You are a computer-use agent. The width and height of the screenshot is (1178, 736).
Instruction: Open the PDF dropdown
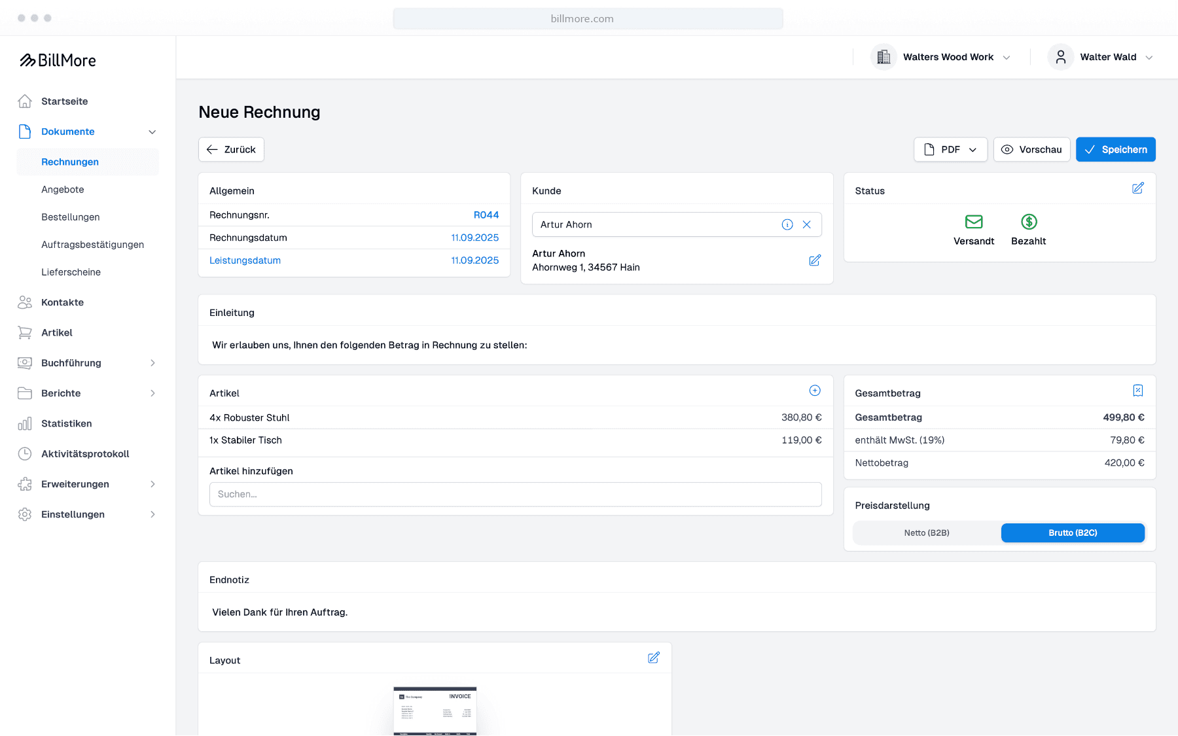pos(950,149)
